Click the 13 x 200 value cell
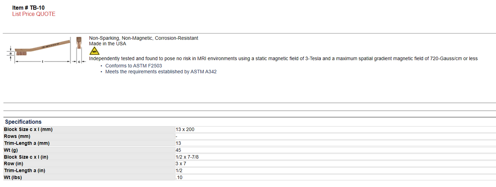496x187 pixels. (185, 130)
